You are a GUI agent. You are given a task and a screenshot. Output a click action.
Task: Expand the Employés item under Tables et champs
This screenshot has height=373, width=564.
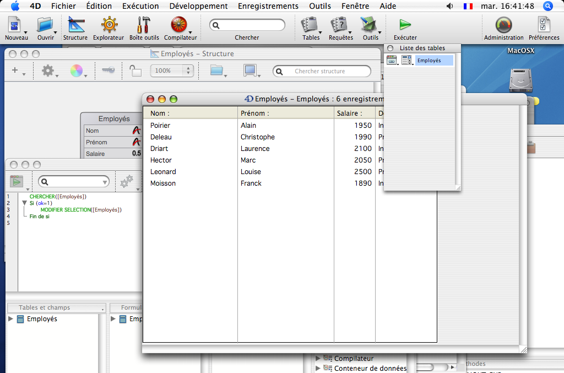click(10, 319)
